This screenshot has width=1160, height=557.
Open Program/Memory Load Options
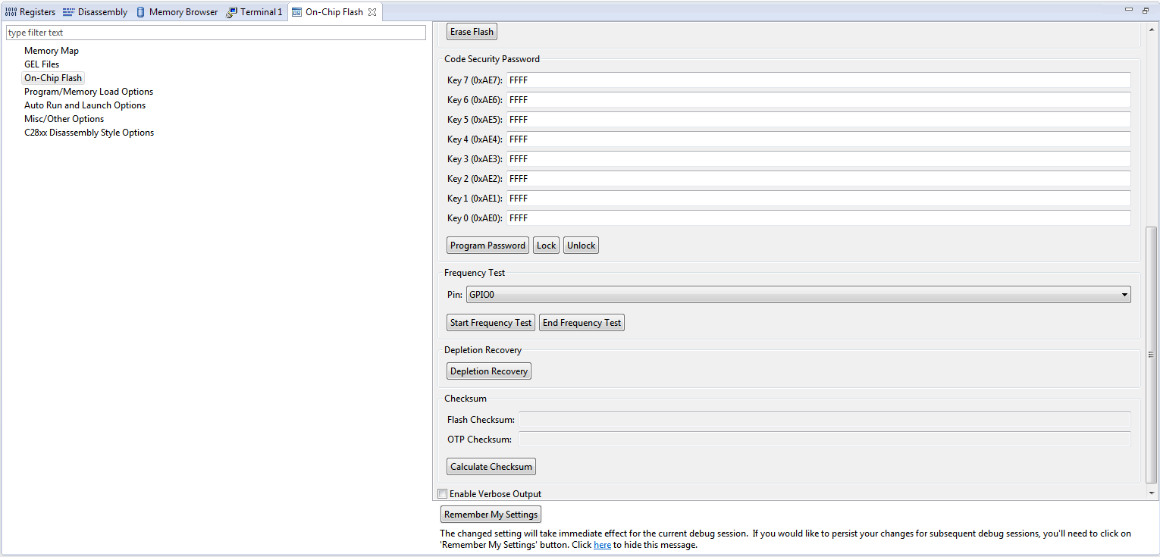pos(89,92)
